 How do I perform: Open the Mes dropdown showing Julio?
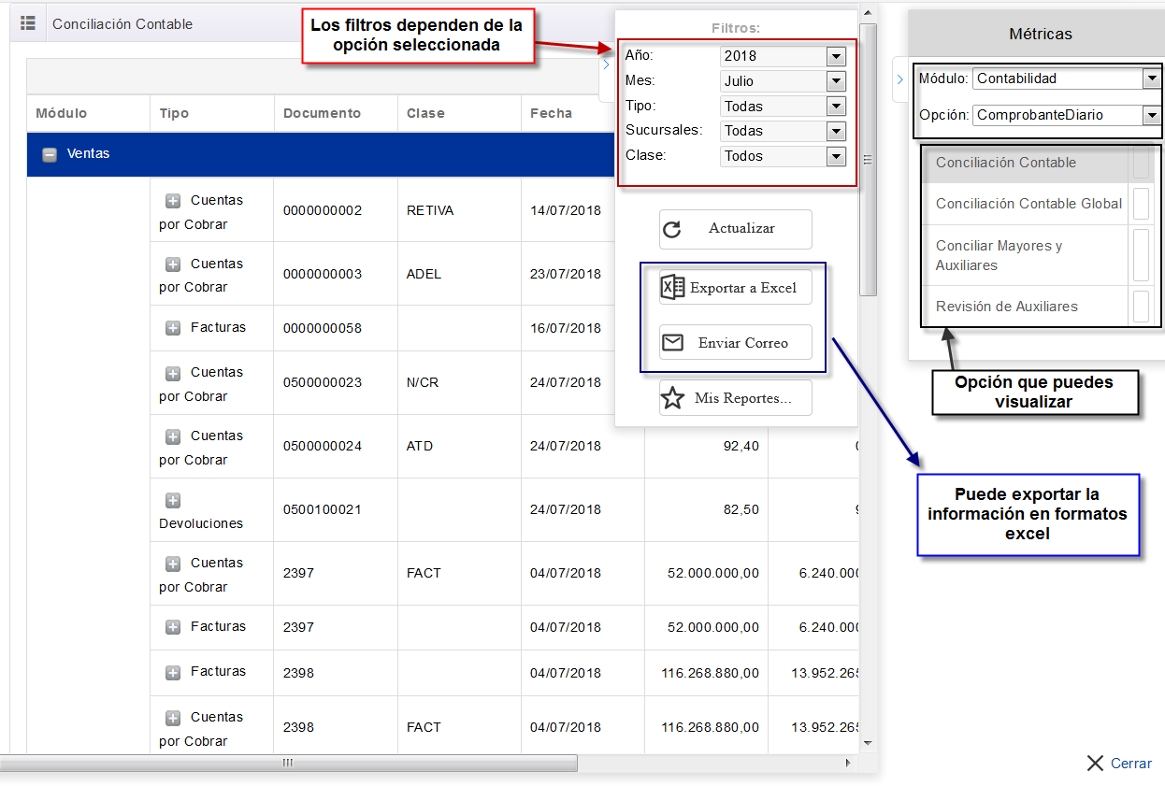coord(836,81)
